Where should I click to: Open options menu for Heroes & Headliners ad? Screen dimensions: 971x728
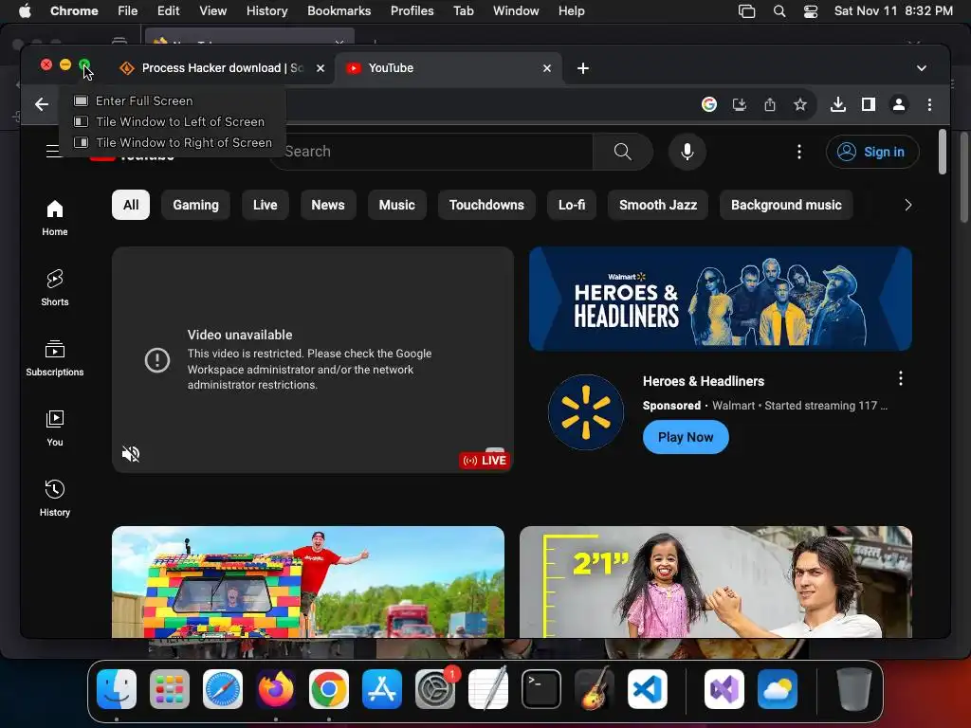901,378
